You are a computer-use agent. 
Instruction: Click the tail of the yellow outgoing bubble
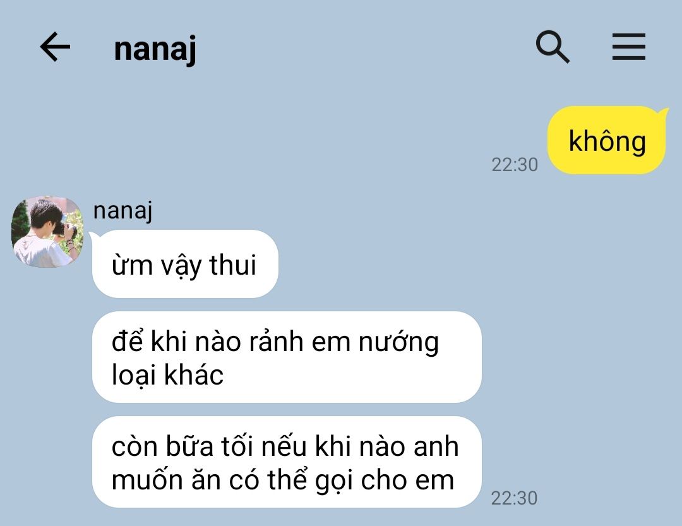pyautogui.click(x=663, y=114)
